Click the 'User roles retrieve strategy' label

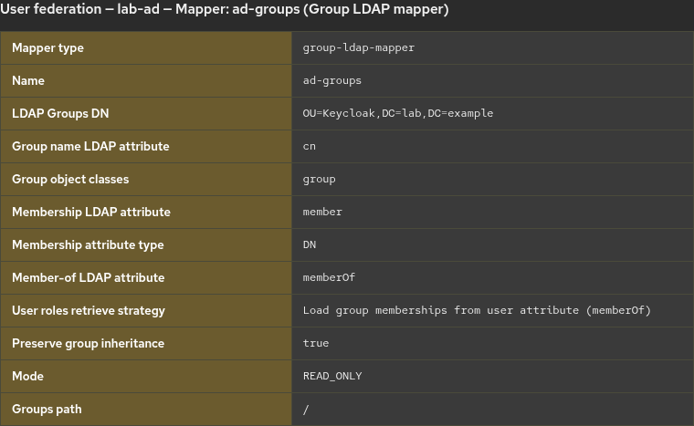[89, 310]
